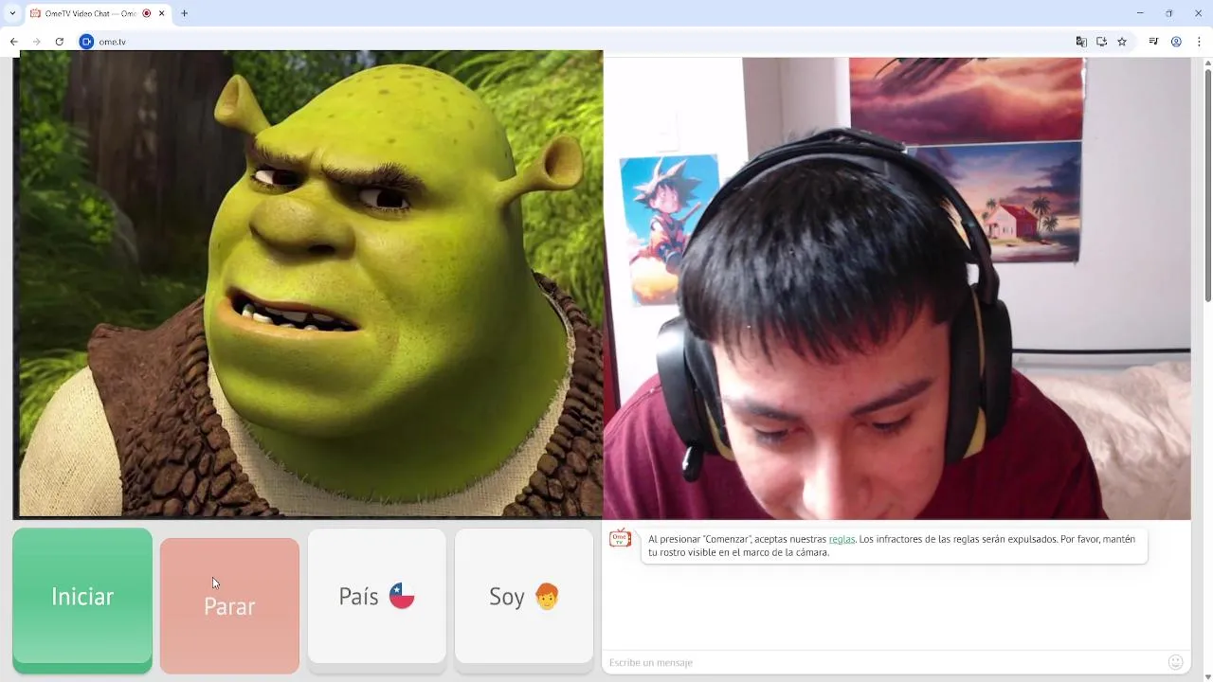
Task: Close the OmeTV Video Chat tab
Action: 162,13
